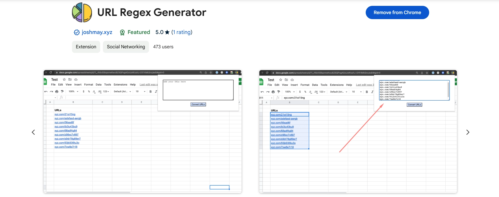499x197 pixels.
Task: Click the star icon next to 5.0
Action: pyautogui.click(x=167, y=32)
